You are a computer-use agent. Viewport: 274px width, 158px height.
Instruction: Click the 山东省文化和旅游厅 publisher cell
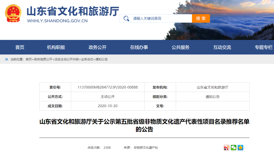coord(213,87)
